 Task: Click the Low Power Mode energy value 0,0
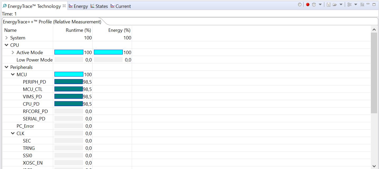click(128, 60)
